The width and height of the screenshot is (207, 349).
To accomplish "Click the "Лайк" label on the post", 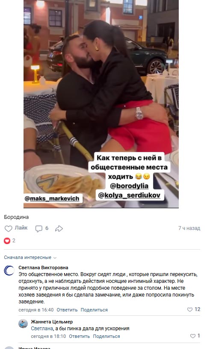I will (21, 228).
